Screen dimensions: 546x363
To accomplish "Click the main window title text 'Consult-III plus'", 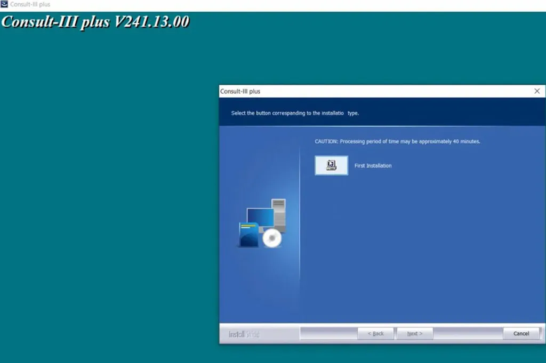I will (x=30, y=4).
